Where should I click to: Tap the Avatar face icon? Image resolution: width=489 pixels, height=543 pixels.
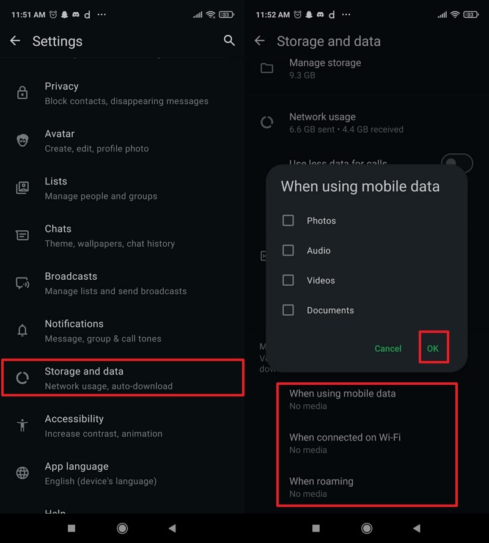click(x=23, y=140)
